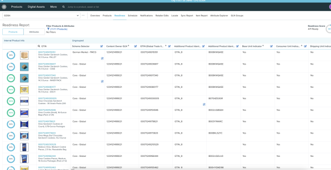Click the 100% ring for Oreo Crumbs row
Screen dimensions: 331x170
point(11,113)
